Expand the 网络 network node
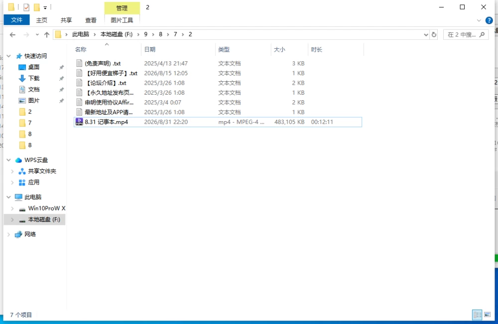This screenshot has width=498, height=324. pyautogui.click(x=8, y=234)
